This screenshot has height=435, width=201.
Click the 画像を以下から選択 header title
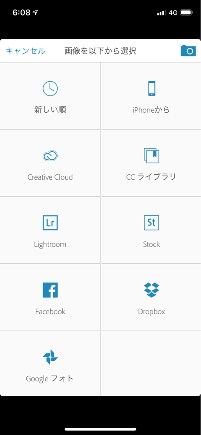point(100,51)
